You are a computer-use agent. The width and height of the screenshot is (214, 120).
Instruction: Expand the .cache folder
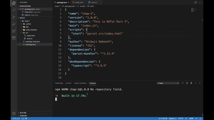pos(28,24)
